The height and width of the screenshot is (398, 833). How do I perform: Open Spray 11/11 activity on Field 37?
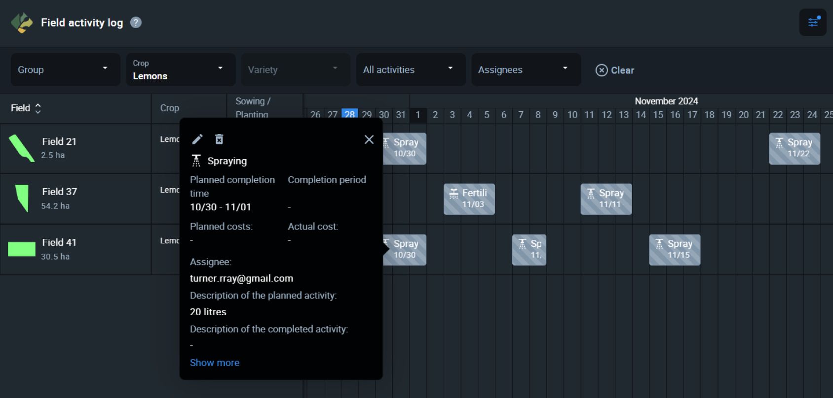click(x=606, y=199)
